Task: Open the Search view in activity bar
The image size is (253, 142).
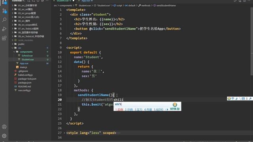Action: pyautogui.click(x=4, y=20)
